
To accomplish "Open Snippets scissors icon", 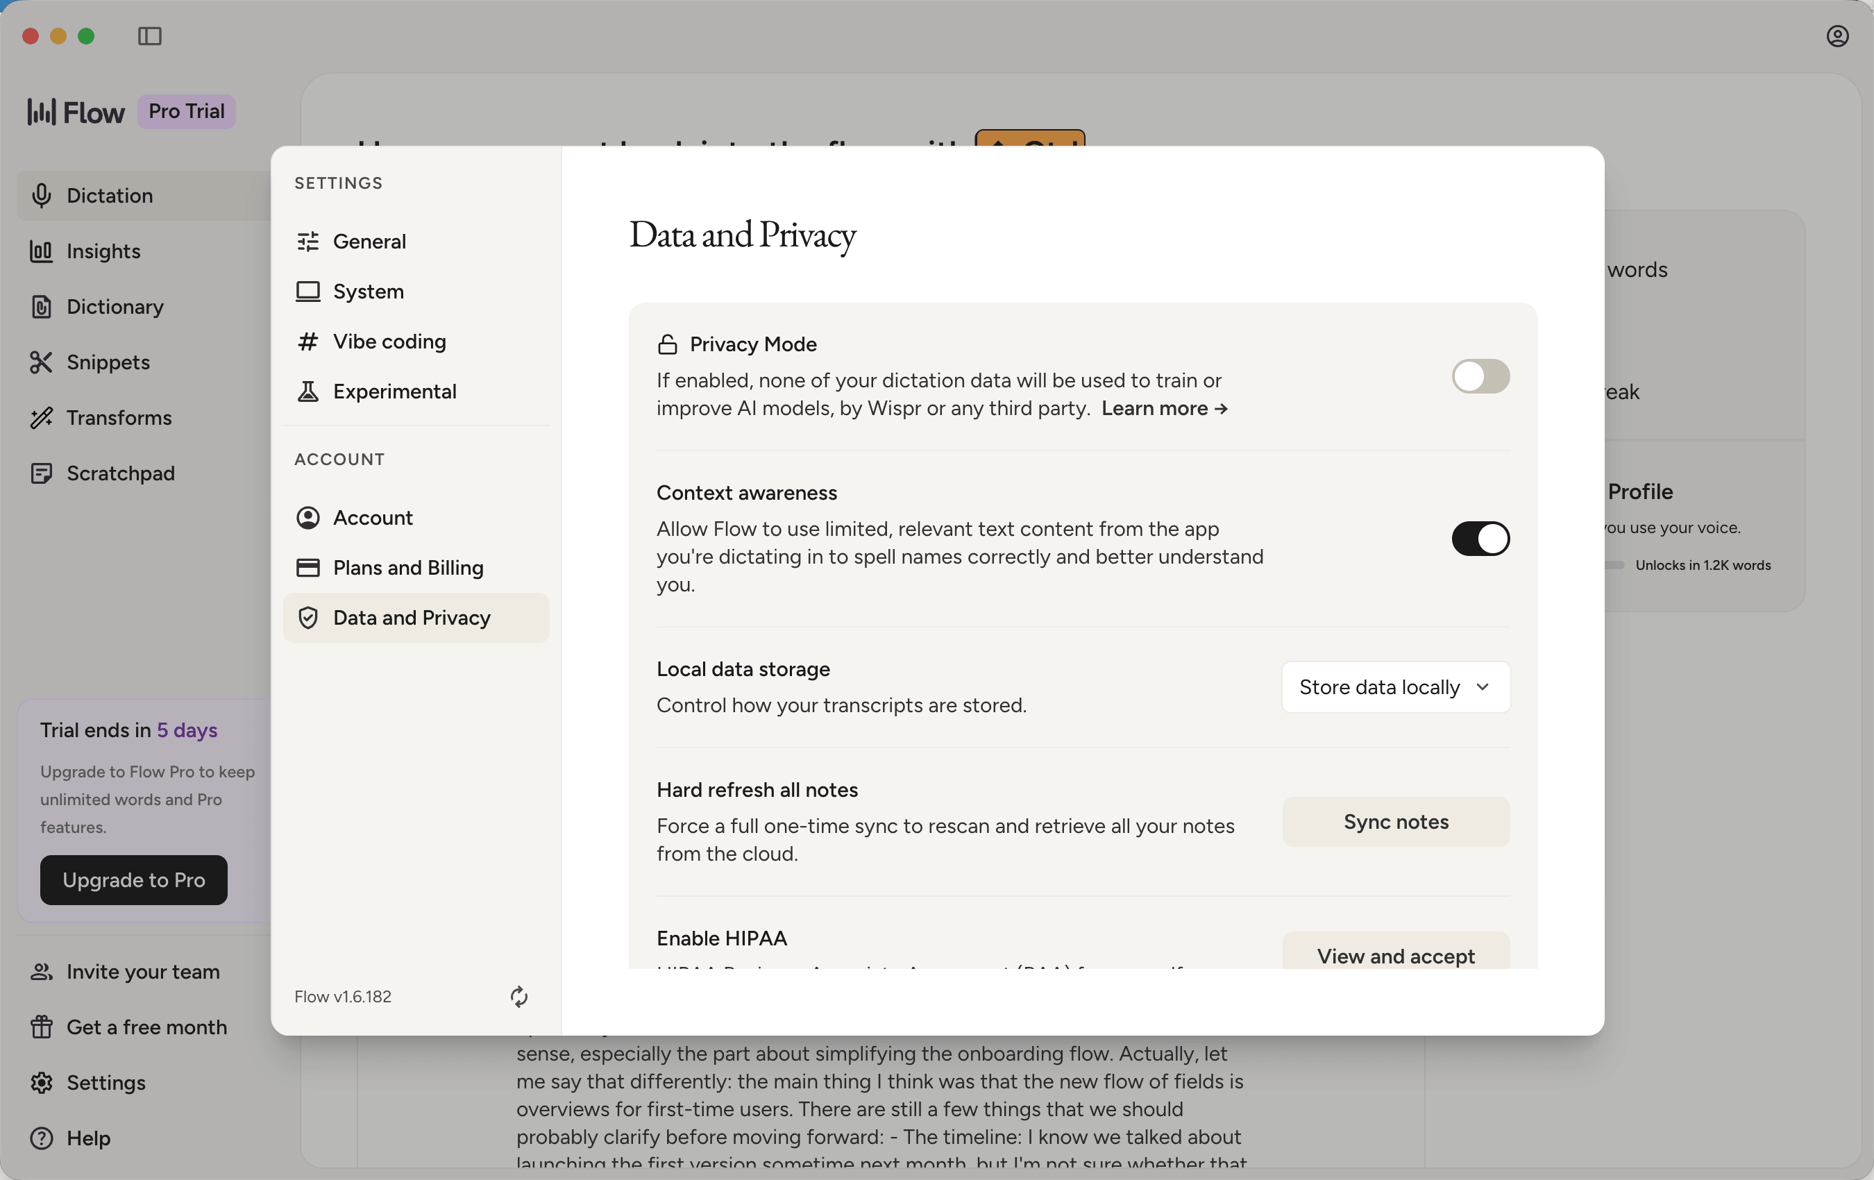I will click(41, 362).
